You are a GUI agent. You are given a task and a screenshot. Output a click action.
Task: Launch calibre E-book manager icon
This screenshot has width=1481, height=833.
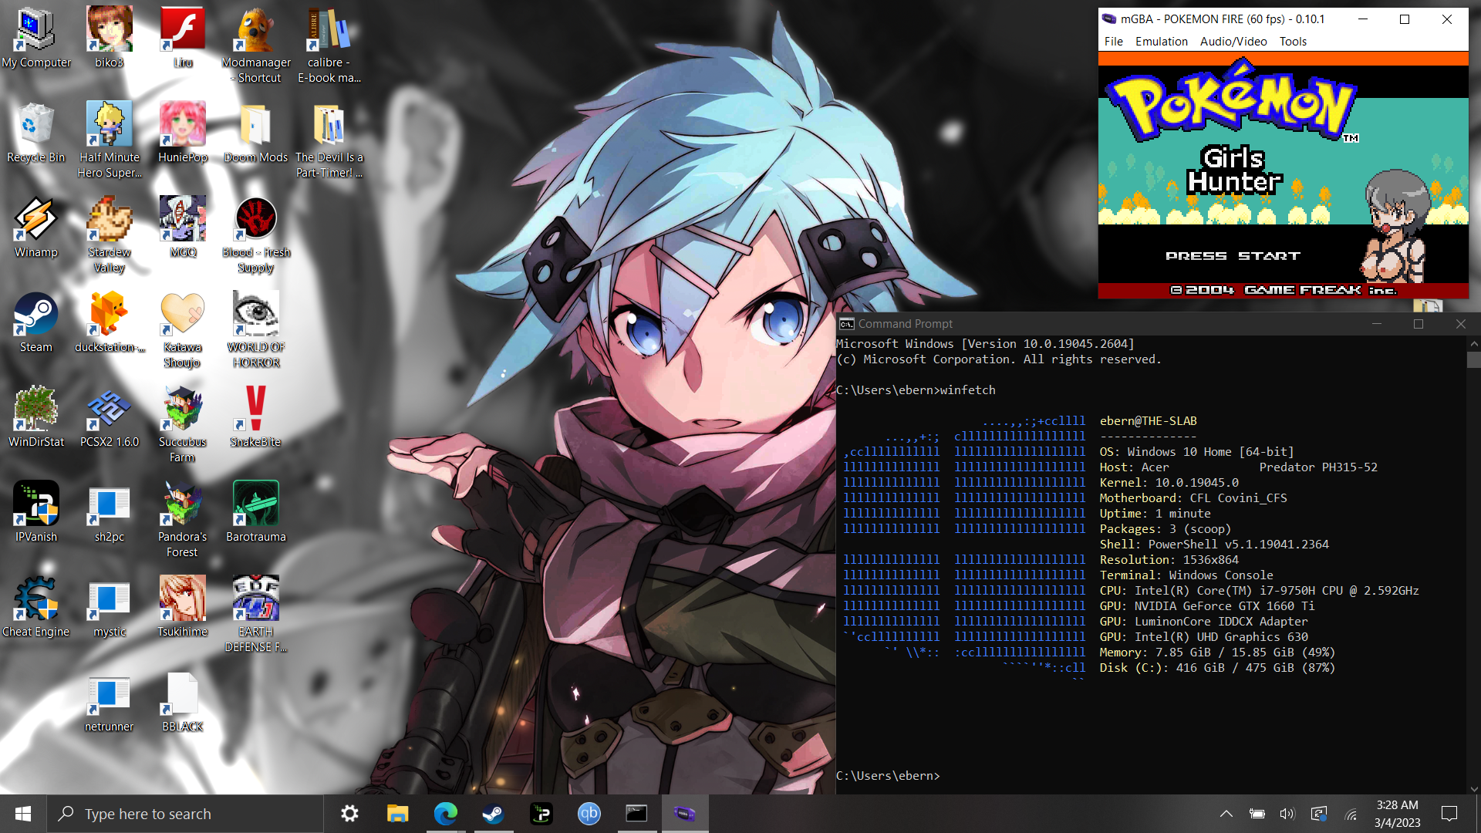click(329, 45)
